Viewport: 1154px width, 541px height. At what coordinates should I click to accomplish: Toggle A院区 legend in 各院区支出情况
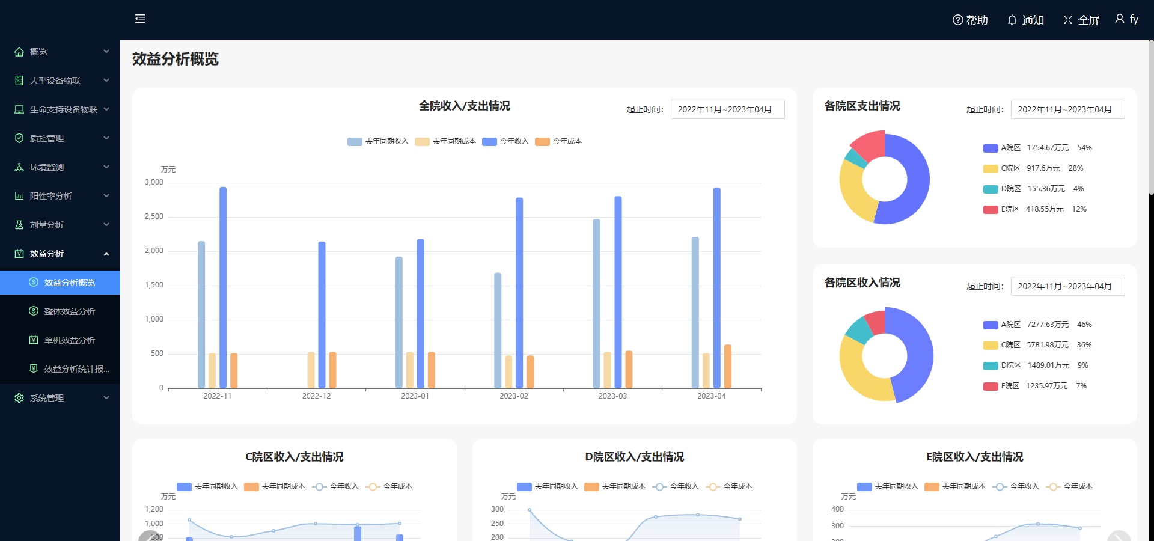[x=1037, y=148]
